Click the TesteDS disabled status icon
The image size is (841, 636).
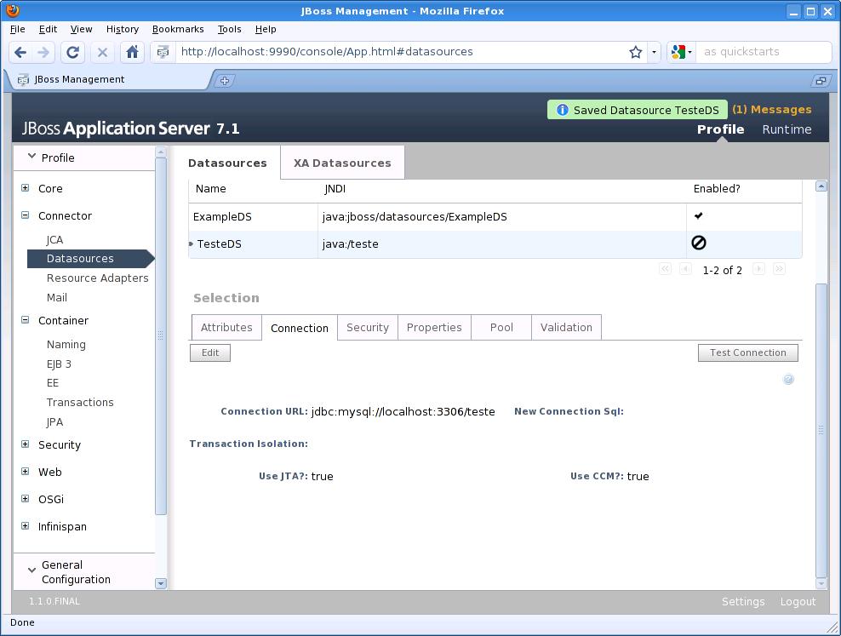pyautogui.click(x=698, y=243)
